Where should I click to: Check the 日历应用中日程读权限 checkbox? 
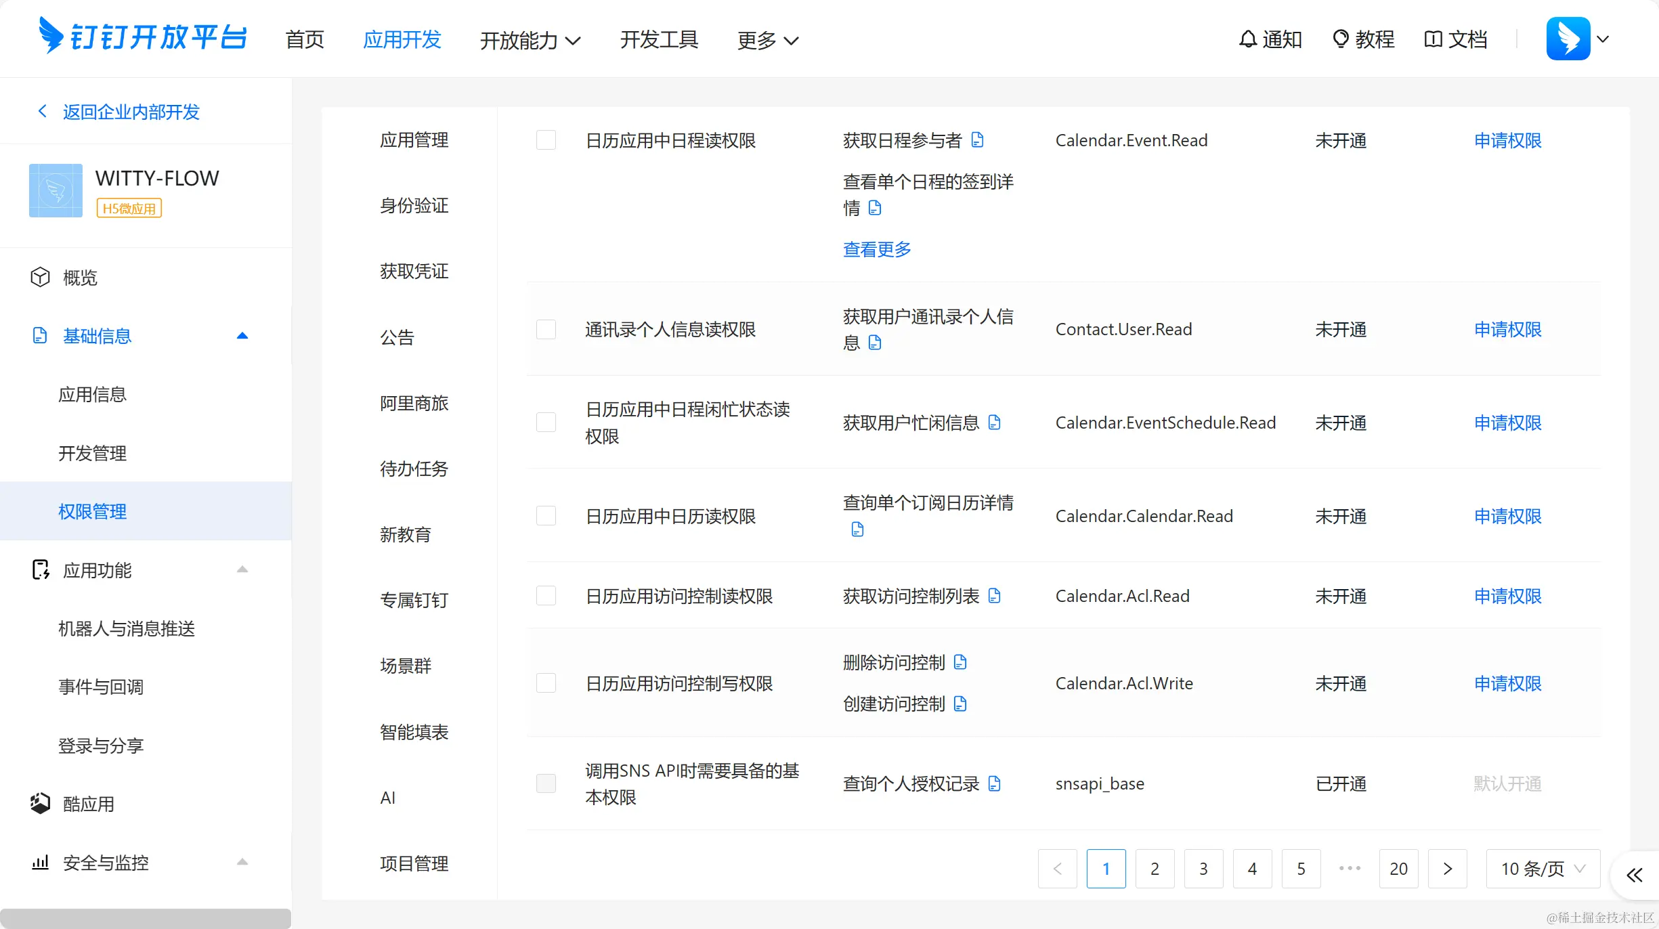(x=546, y=140)
